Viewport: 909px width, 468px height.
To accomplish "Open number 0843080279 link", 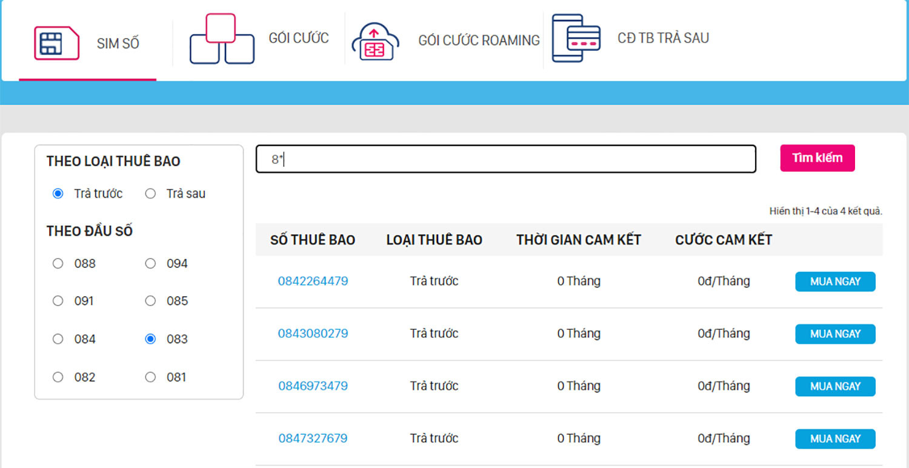I will click(x=313, y=333).
